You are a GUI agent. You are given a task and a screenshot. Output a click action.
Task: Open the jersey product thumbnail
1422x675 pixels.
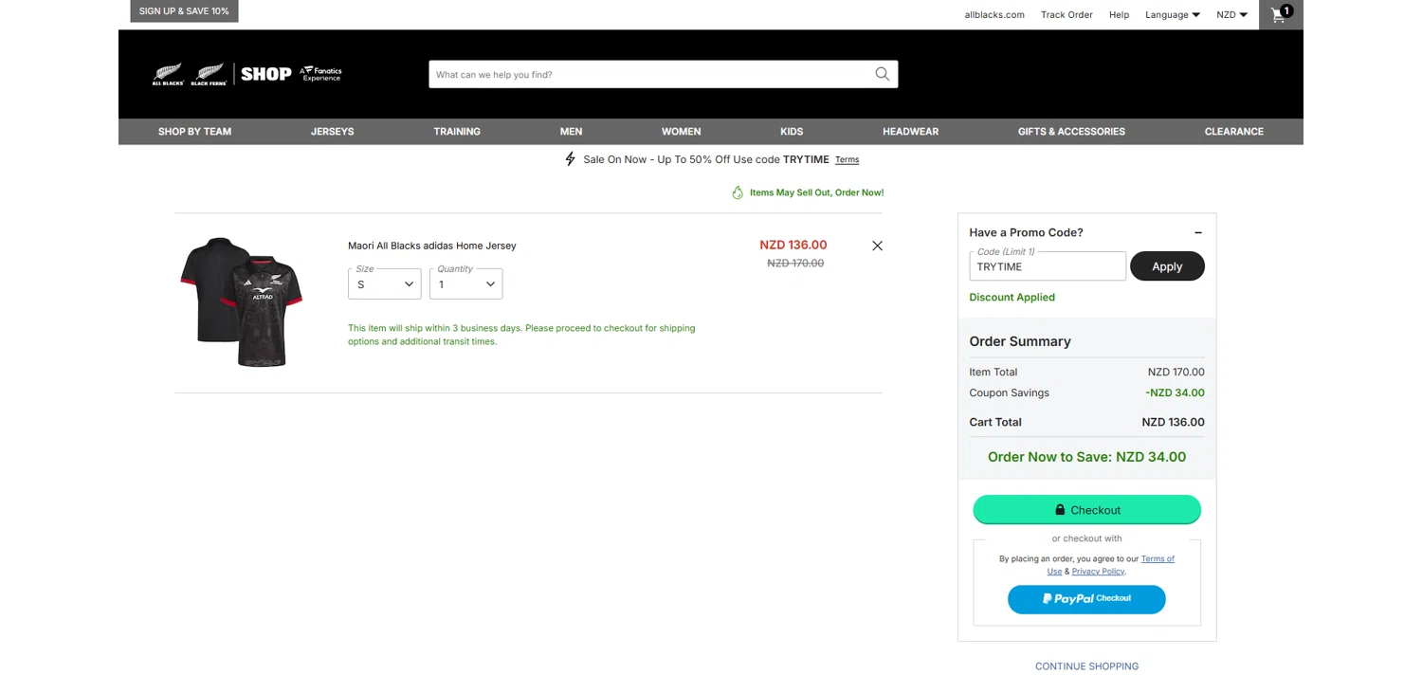(x=242, y=301)
